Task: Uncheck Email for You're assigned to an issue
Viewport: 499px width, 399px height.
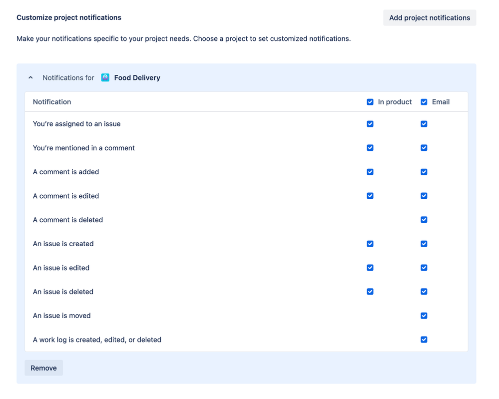Action: (424, 124)
